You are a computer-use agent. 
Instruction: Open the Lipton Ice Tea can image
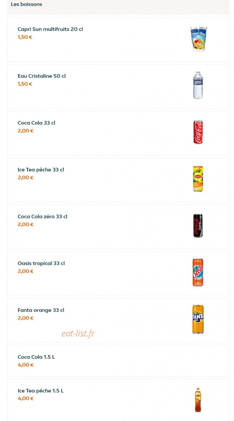pos(198,179)
